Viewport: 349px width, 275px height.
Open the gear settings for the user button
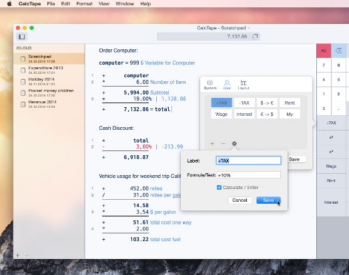click(234, 144)
